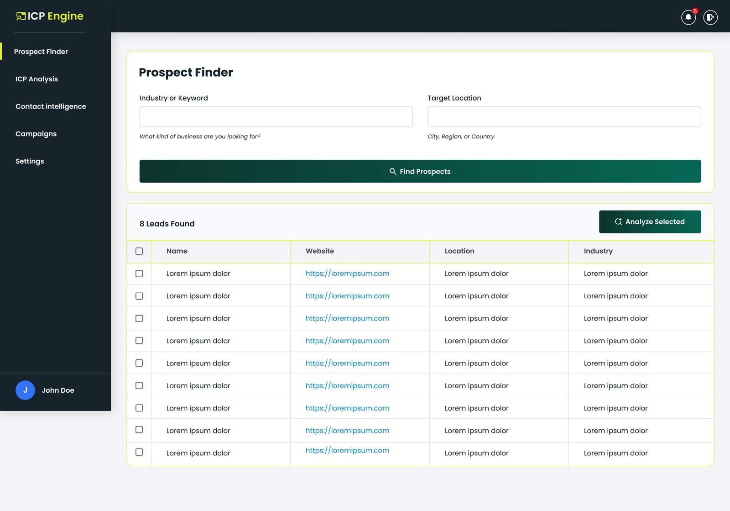Image resolution: width=730 pixels, height=511 pixels.
Task: Check the last lead row checkbox
Action: (139, 452)
